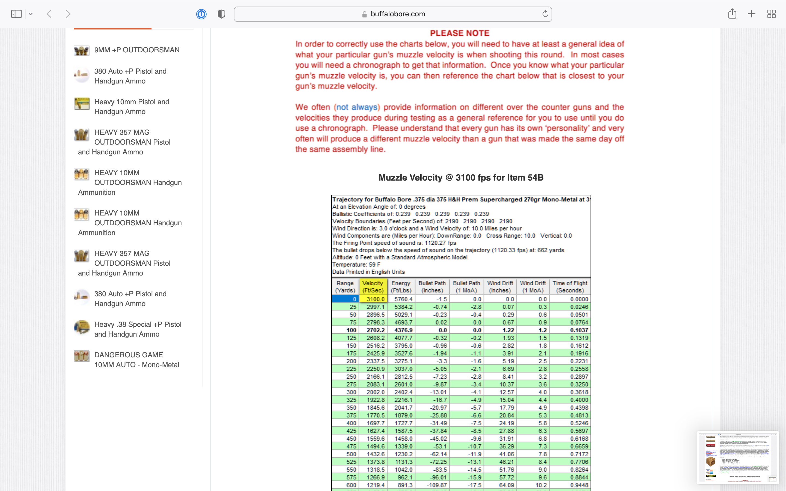Open second HEAVY 357 MAG OUTDOORSMAN link
This screenshot has height=491, width=786.
tap(124, 263)
